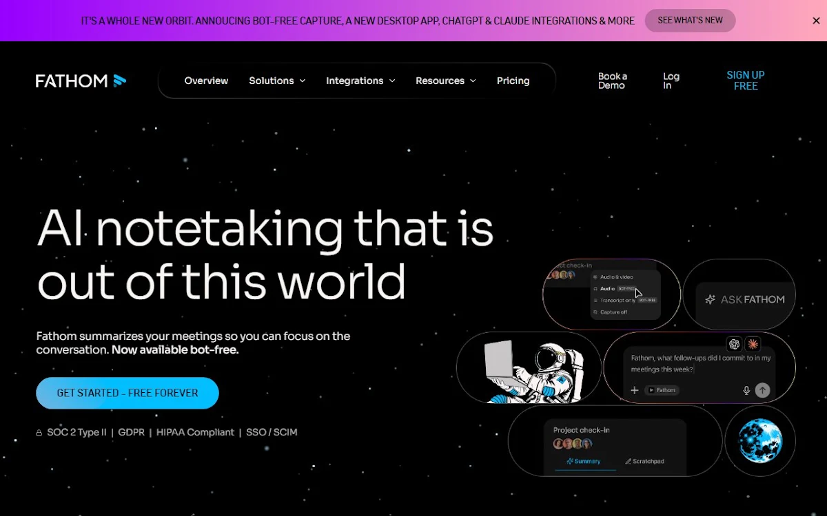Expand the Resources dropdown menu

[x=446, y=80]
